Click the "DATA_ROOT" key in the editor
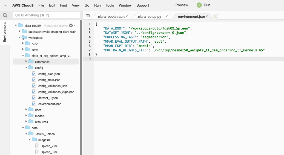 click(114, 28)
